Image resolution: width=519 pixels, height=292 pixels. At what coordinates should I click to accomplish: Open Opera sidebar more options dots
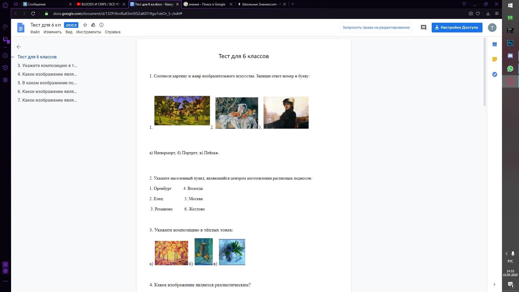point(5,281)
